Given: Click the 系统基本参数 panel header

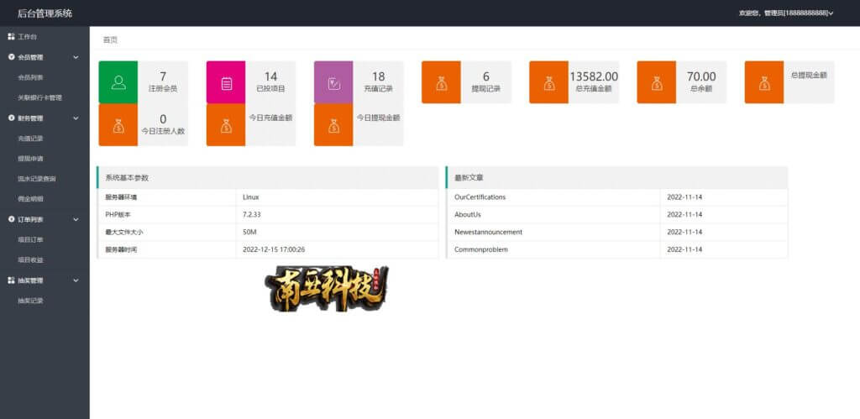Looking at the screenshot, I should [268, 178].
